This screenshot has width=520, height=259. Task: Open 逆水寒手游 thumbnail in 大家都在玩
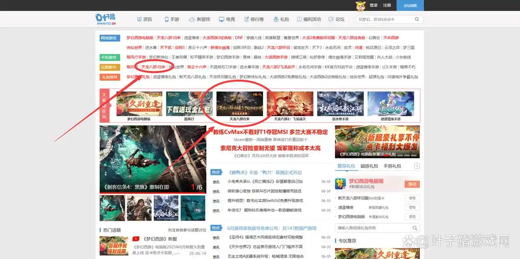click(340, 104)
